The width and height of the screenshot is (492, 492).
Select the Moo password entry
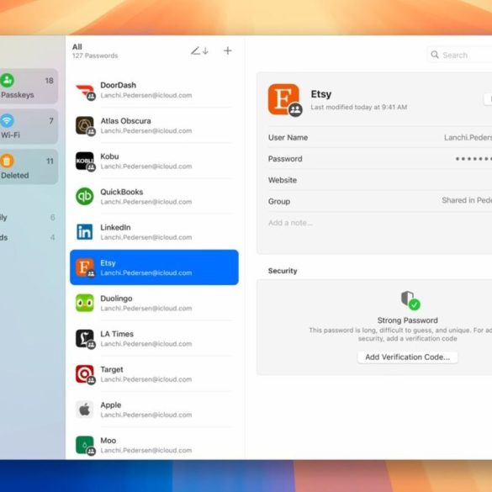click(x=154, y=445)
